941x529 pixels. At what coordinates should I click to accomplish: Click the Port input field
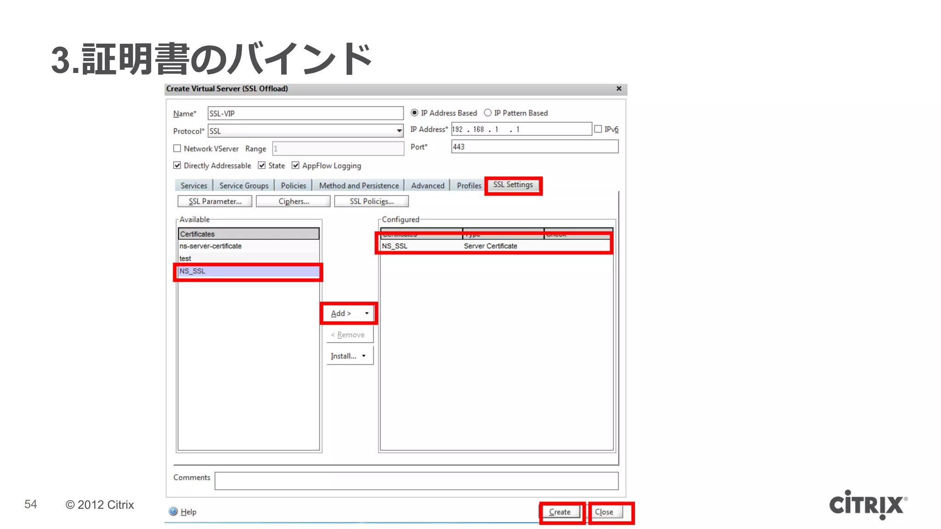[x=535, y=146]
